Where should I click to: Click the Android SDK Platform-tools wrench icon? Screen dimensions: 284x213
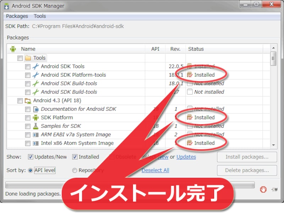[x=35, y=75]
